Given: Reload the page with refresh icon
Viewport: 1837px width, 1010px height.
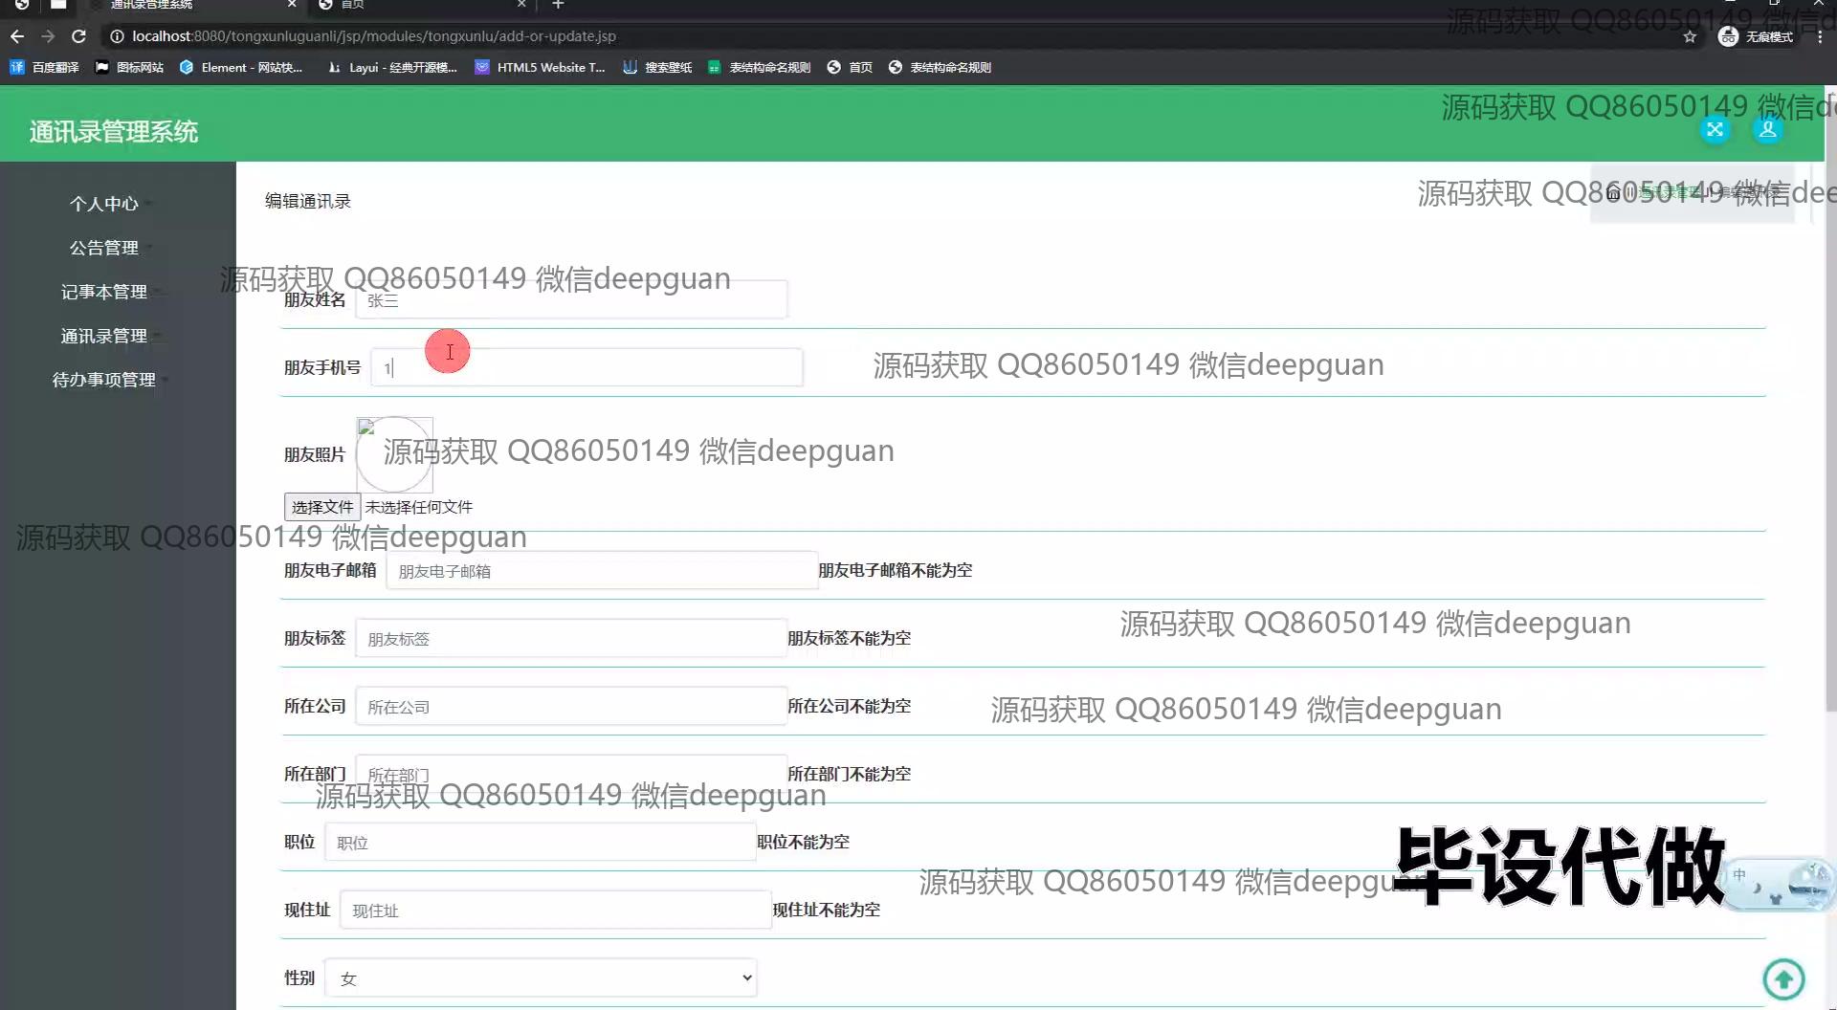Looking at the screenshot, I should tap(79, 36).
